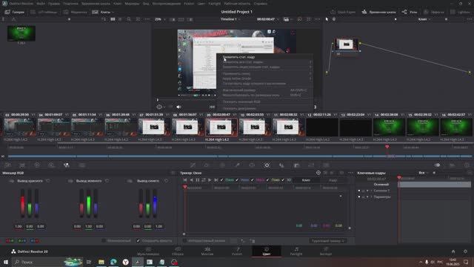Open the Gallery panel button
The height and width of the screenshot is (267, 474).
pos(15,12)
